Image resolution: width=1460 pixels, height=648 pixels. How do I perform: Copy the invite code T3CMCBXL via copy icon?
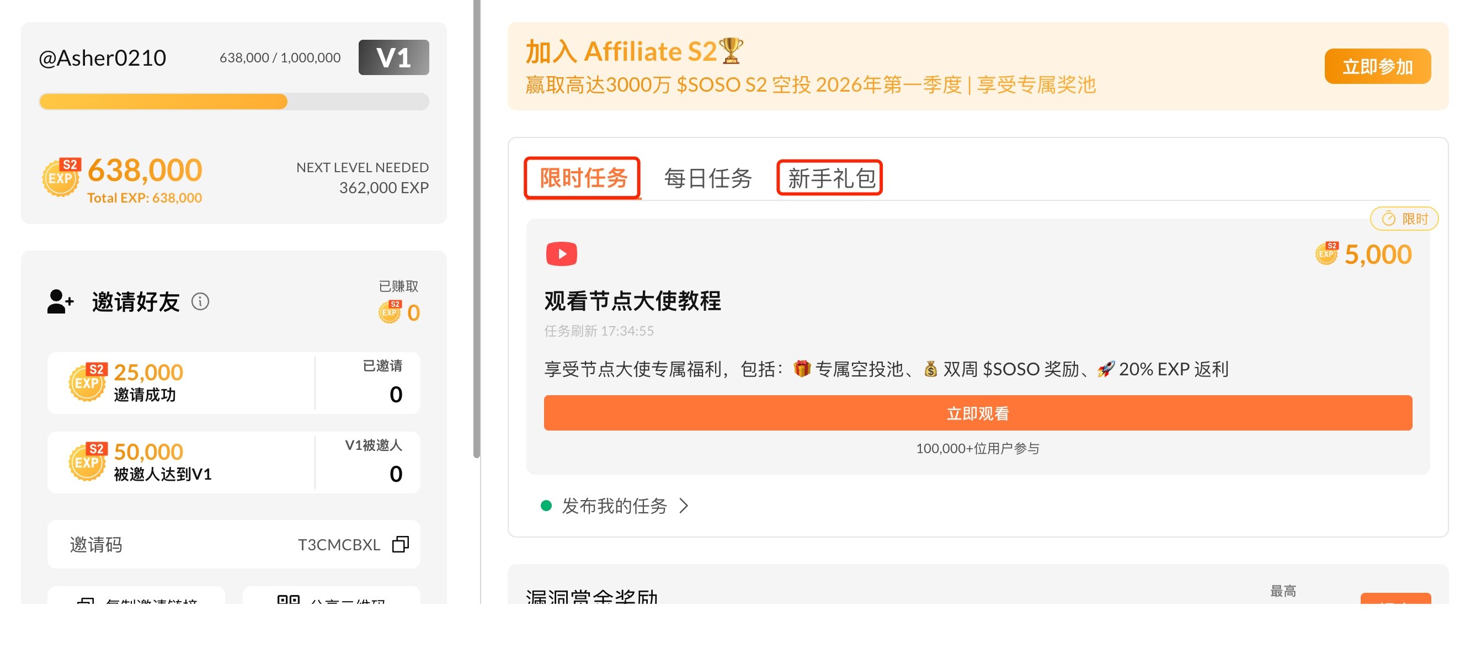coord(400,544)
